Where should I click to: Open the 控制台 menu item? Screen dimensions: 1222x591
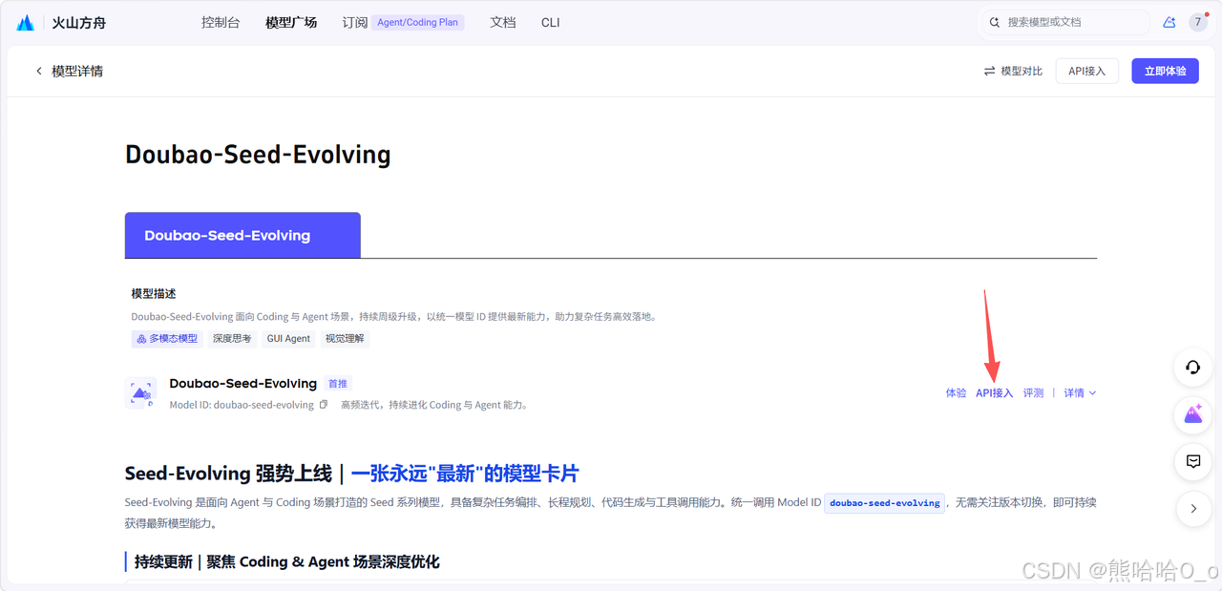pos(221,22)
